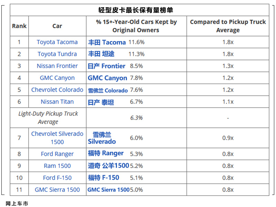The image size is (276, 207).
Task: Click the 丰田 Tacoma Chinese label
Action: click(x=107, y=42)
